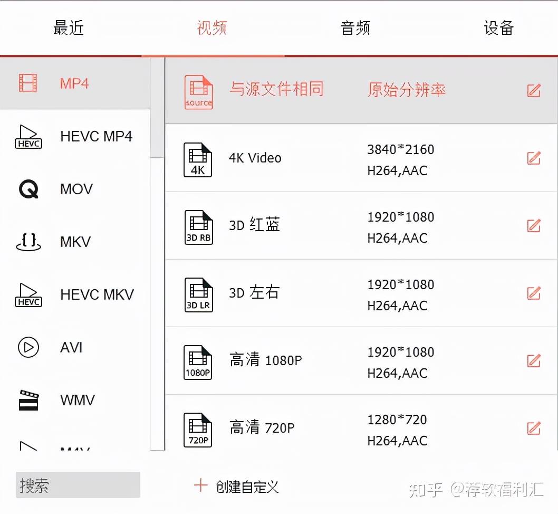Select WMV format label

pyautogui.click(x=78, y=400)
